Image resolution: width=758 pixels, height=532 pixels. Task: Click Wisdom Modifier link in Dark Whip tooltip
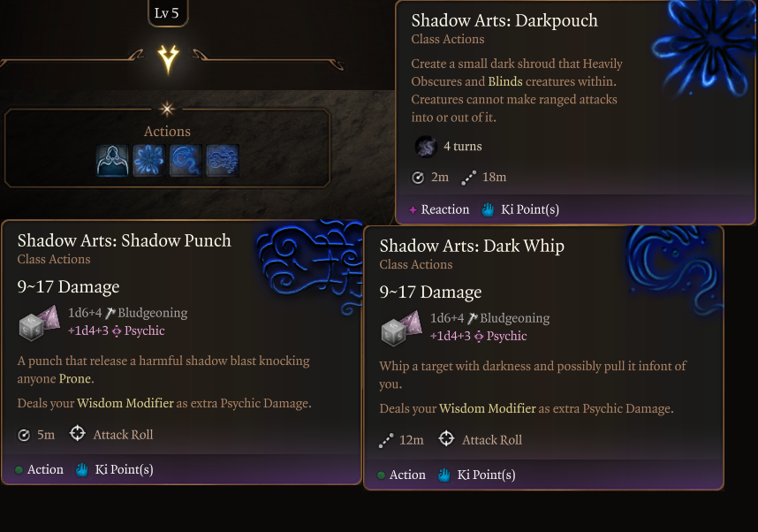tap(487, 408)
